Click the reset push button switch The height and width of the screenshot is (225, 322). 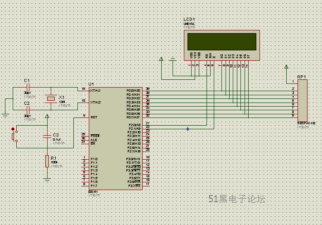pos(14,136)
